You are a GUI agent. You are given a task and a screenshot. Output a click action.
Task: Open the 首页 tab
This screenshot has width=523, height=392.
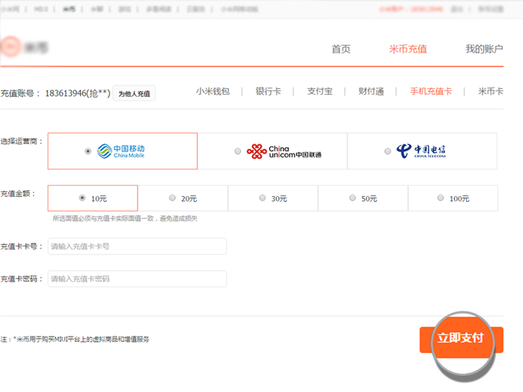click(341, 49)
